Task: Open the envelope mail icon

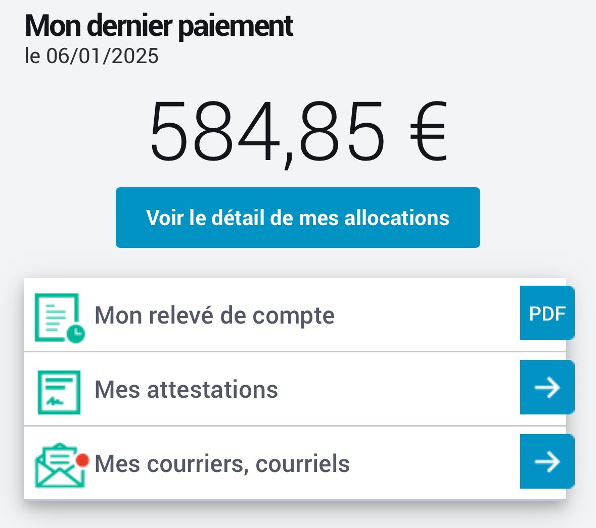Action: point(60,465)
